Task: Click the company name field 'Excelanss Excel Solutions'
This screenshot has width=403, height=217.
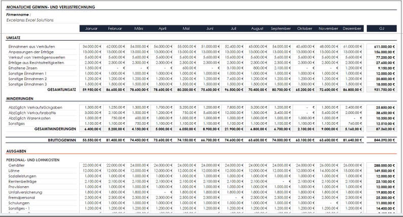Action: (x=30, y=20)
